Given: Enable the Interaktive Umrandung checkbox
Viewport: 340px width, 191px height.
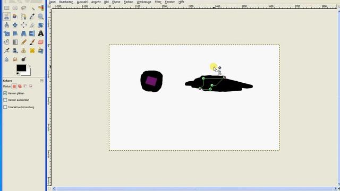Looking at the screenshot, I should 5,107.
